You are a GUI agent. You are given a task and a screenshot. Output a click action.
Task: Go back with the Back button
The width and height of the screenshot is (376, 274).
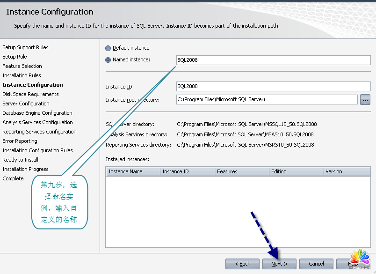pyautogui.click(x=242, y=264)
